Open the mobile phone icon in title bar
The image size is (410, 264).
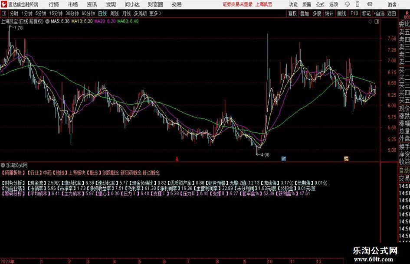(x=358, y=4)
